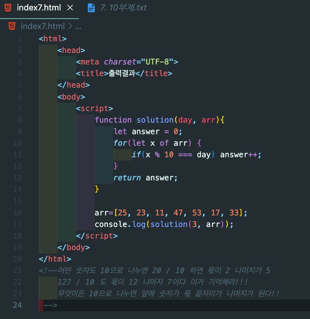Click the opening <script> tag

tap(94, 108)
